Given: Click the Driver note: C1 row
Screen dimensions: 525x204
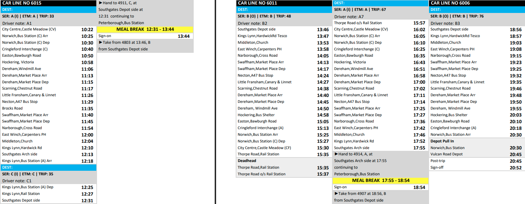Looking at the screenshot, I should point(48,181).
